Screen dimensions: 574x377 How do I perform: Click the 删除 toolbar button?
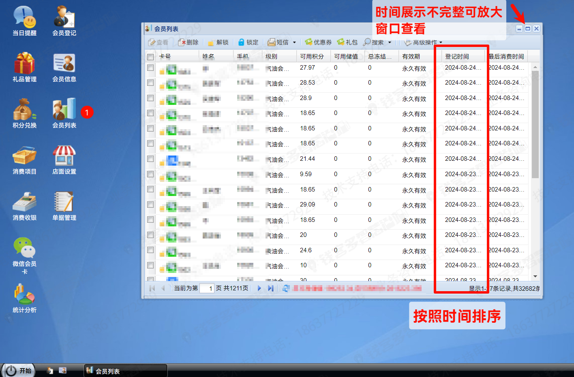coord(188,42)
